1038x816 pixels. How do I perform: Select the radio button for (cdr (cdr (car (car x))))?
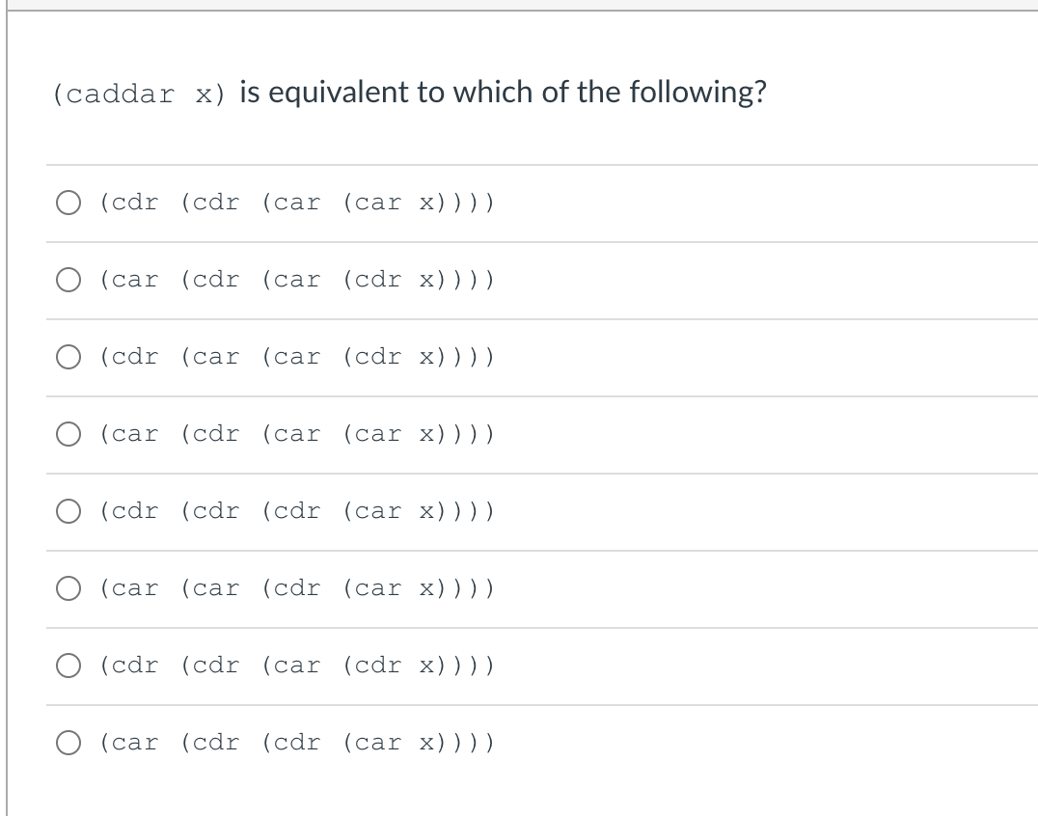[68, 202]
